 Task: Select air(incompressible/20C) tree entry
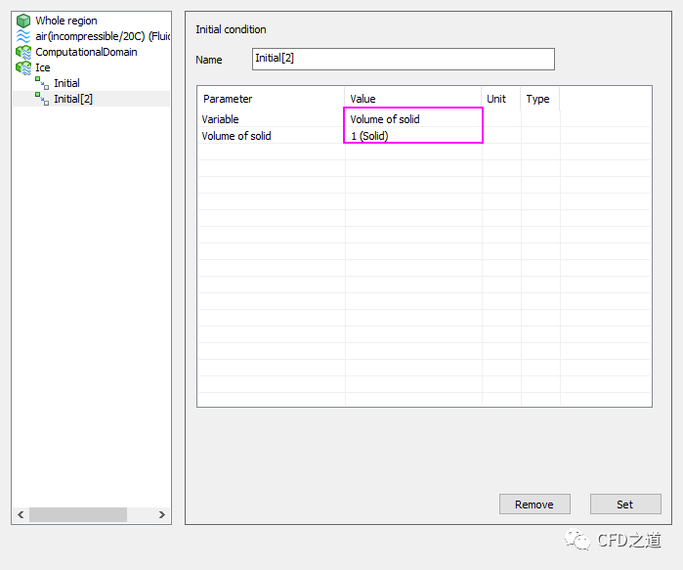click(x=103, y=36)
